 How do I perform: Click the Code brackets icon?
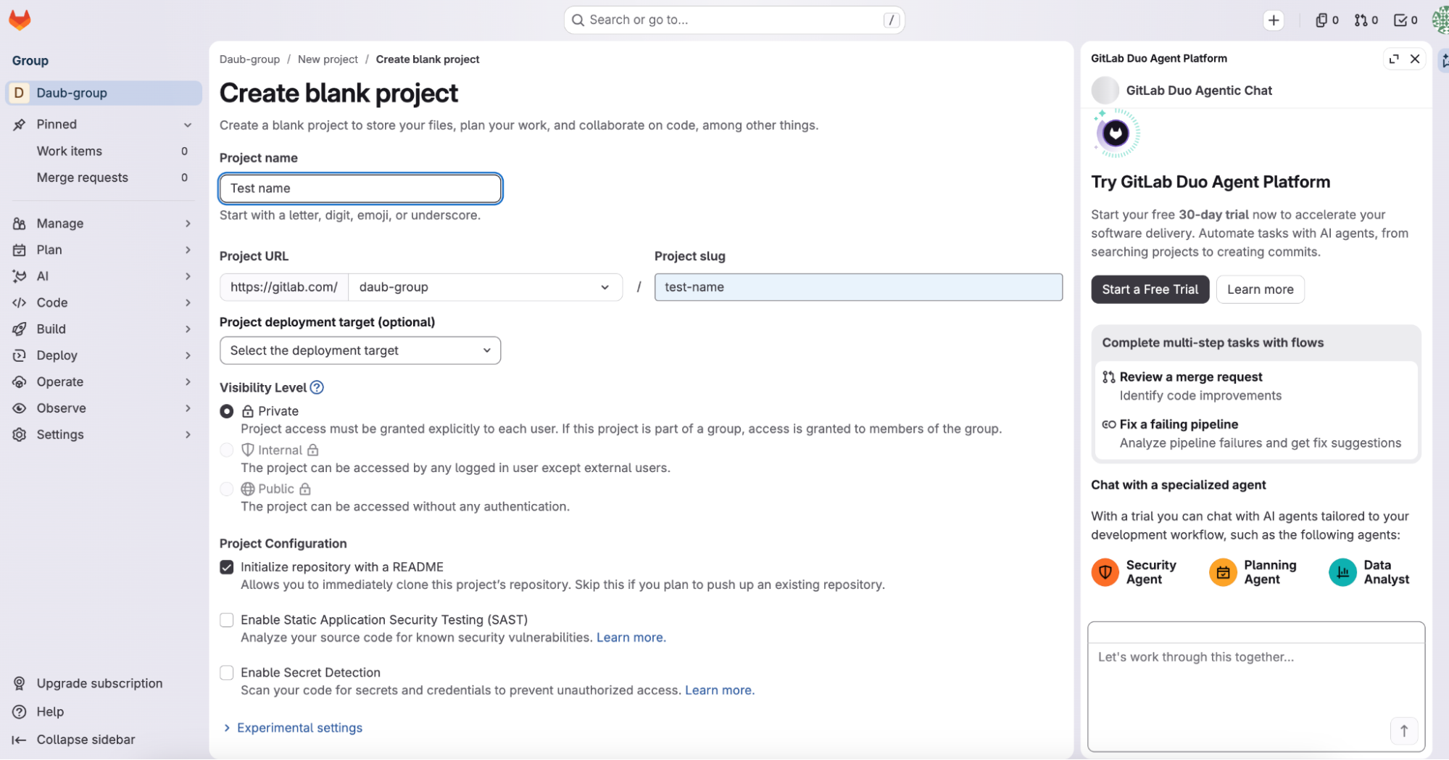point(20,303)
